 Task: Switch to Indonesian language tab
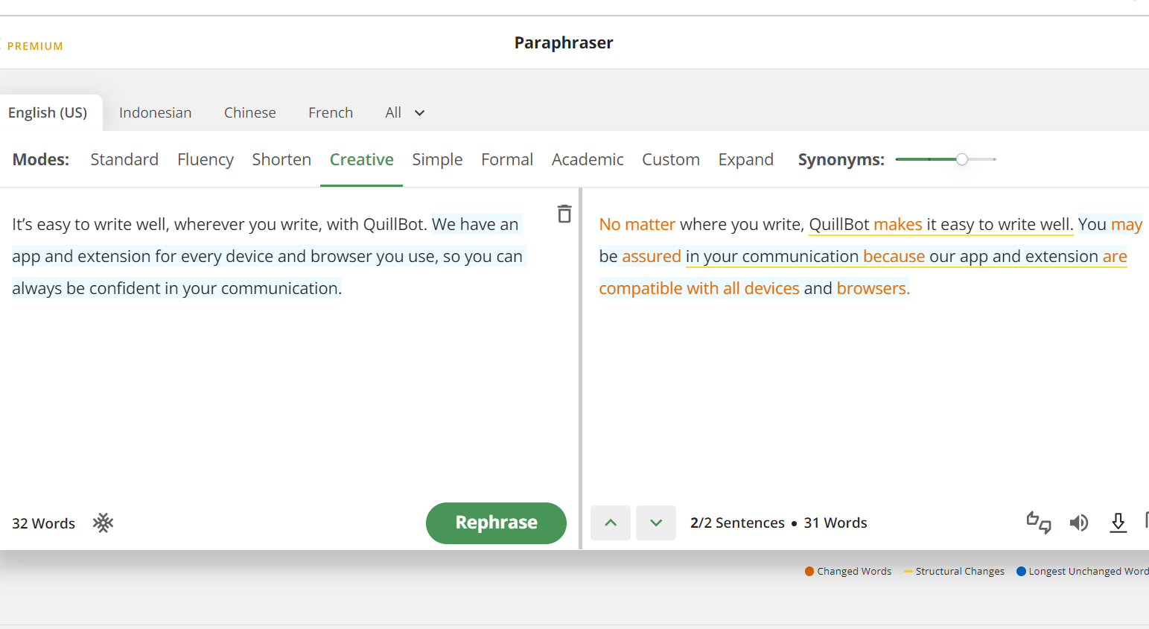155,113
